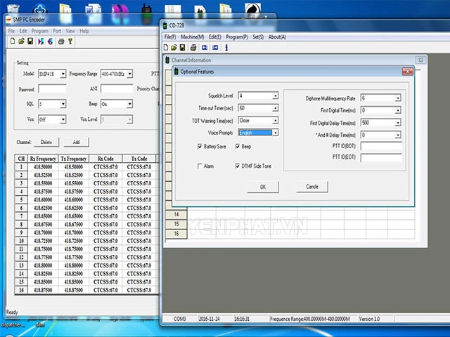This screenshot has width=450, height=337.
Task: Click the New file icon in SMP PC Encoder
Action: point(12,42)
